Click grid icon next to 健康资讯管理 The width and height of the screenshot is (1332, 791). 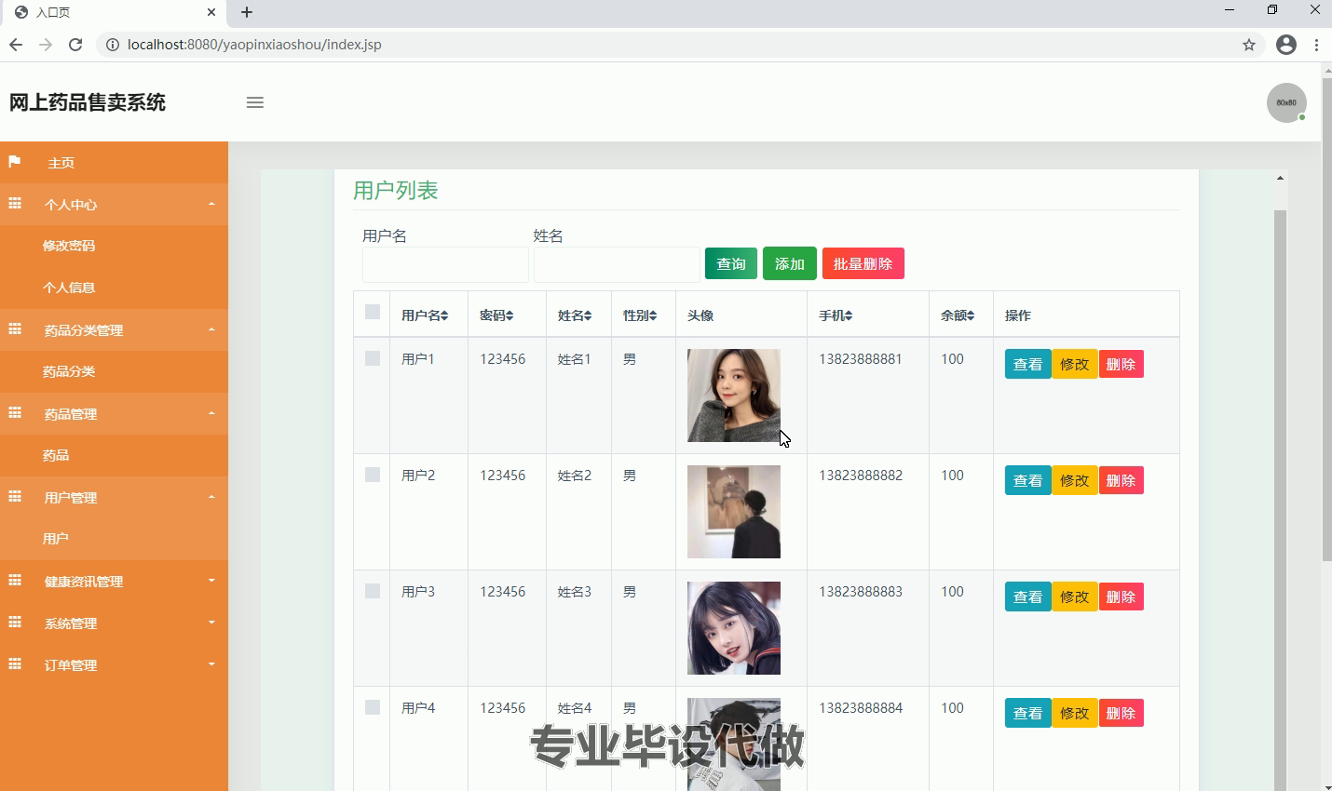[x=15, y=581]
